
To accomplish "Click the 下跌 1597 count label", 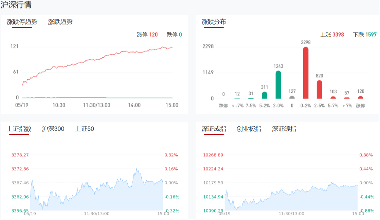I will click(365, 35).
